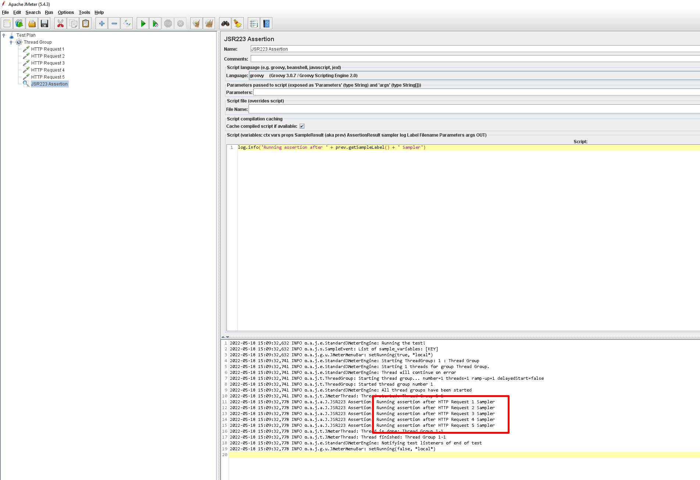The height and width of the screenshot is (480, 700).
Task: Open the script Language combo box
Action: point(474,76)
